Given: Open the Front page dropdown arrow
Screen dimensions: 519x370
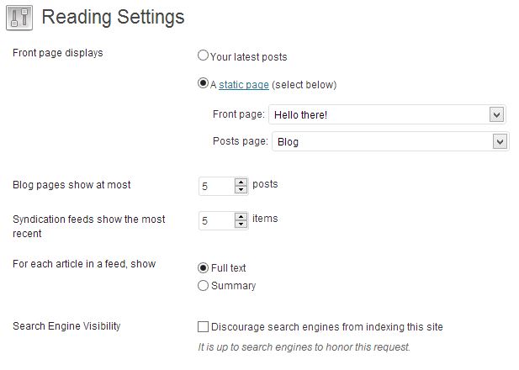Looking at the screenshot, I should 496,115.
